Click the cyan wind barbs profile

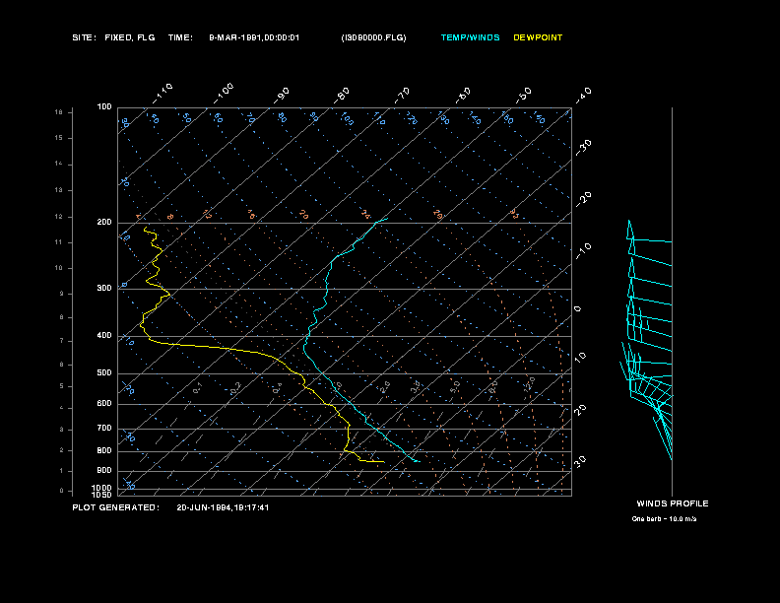coord(647,340)
